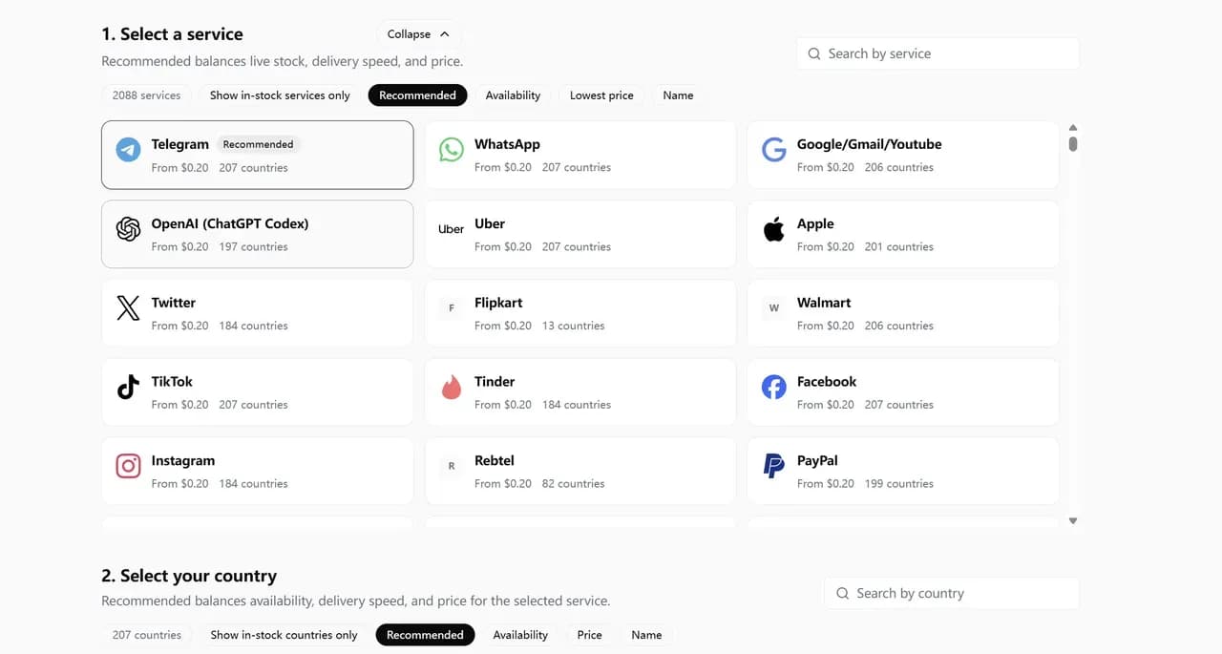
Task: Click "2. Select your country" heading
Action: coord(189,576)
